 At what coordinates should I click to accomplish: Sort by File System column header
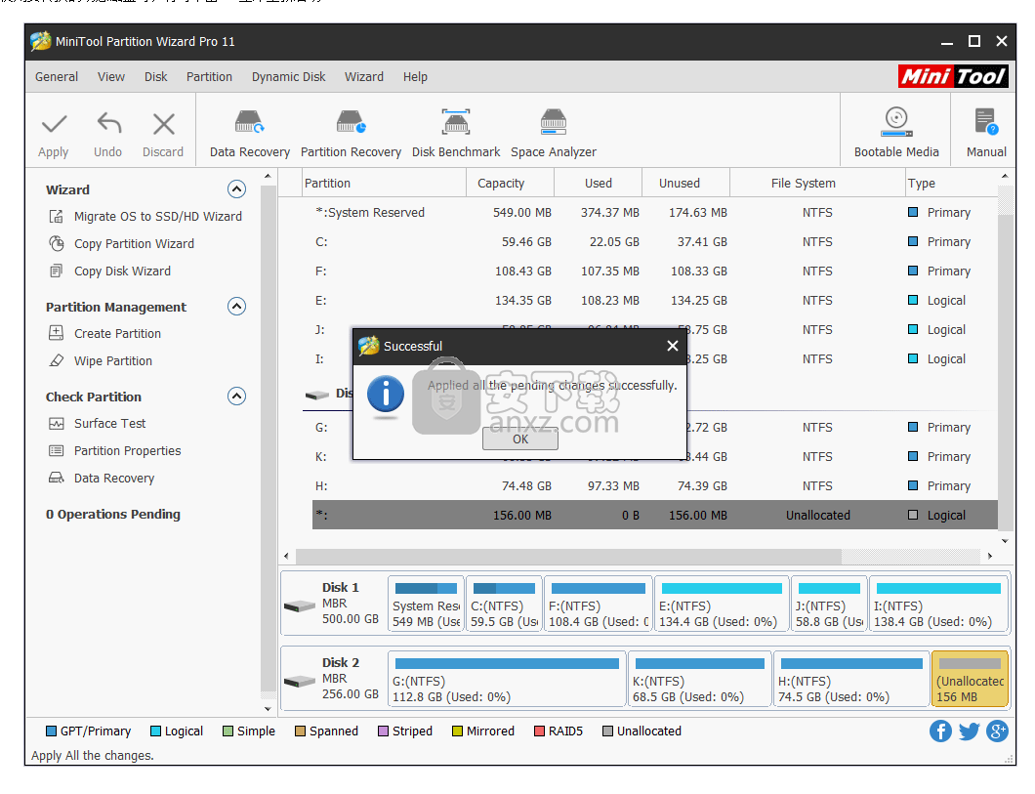click(x=817, y=183)
